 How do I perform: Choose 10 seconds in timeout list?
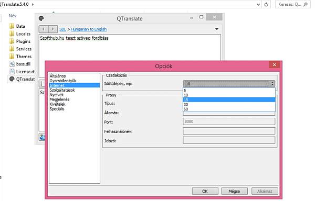[x=229, y=95]
